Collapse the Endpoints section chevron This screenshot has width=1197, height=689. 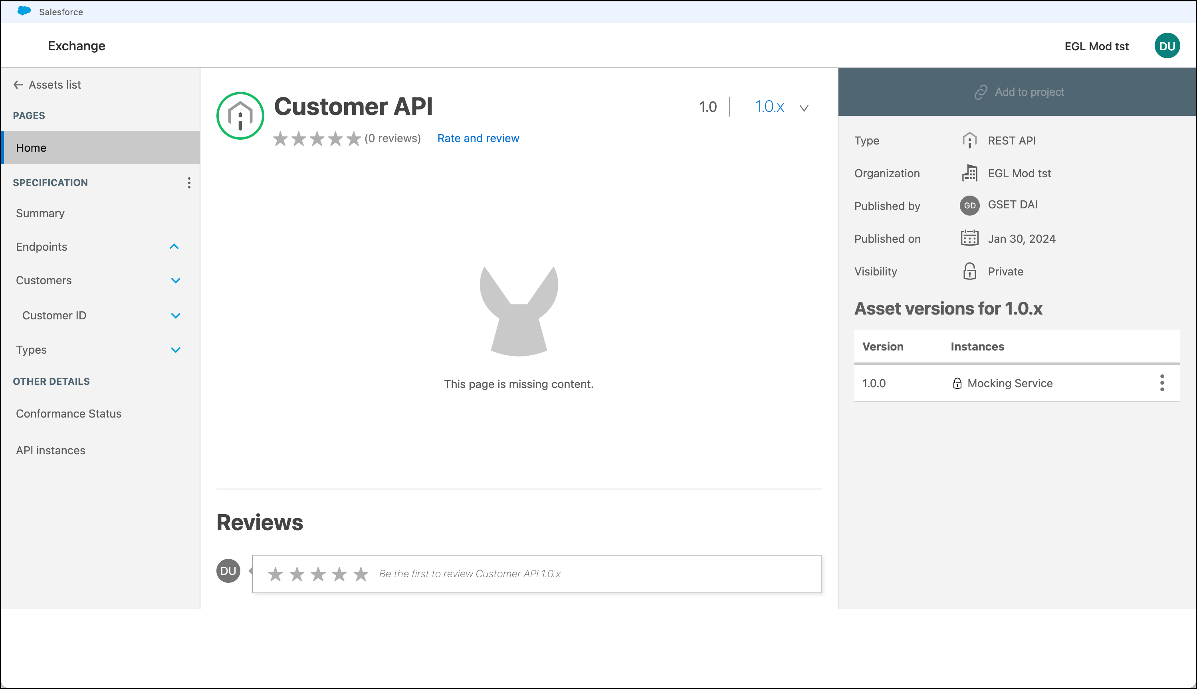pyautogui.click(x=174, y=247)
